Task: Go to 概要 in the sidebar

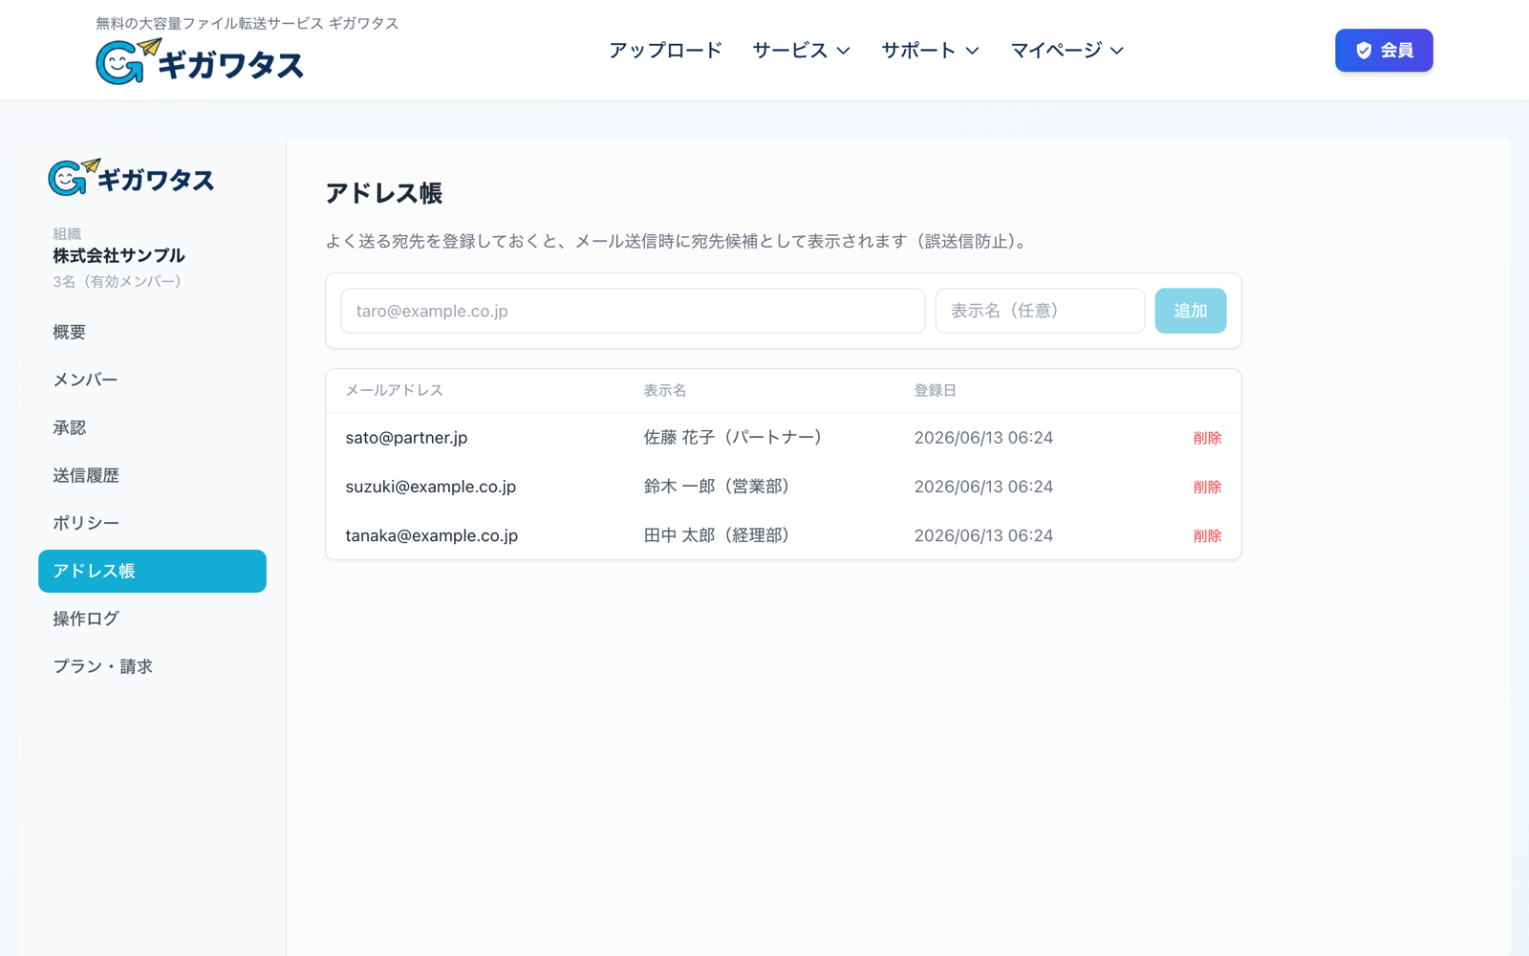Action: tap(152, 332)
